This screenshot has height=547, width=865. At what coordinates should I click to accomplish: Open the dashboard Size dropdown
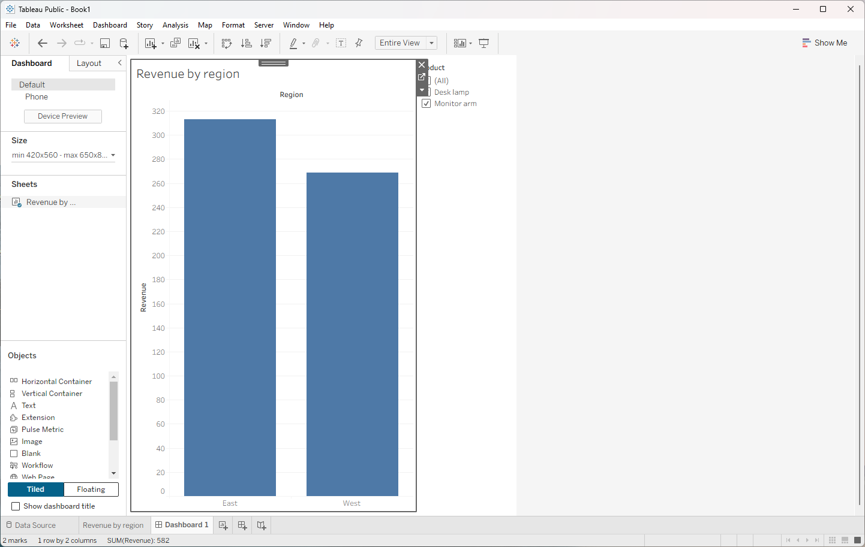click(63, 155)
